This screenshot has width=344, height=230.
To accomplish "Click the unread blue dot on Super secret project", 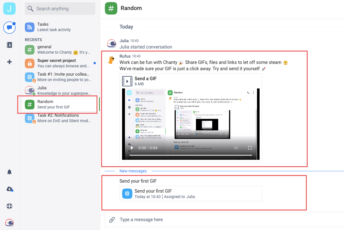I will (x=95, y=63).
